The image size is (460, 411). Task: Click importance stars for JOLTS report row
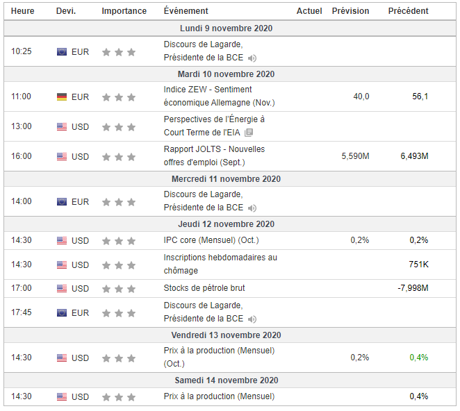[119, 157]
